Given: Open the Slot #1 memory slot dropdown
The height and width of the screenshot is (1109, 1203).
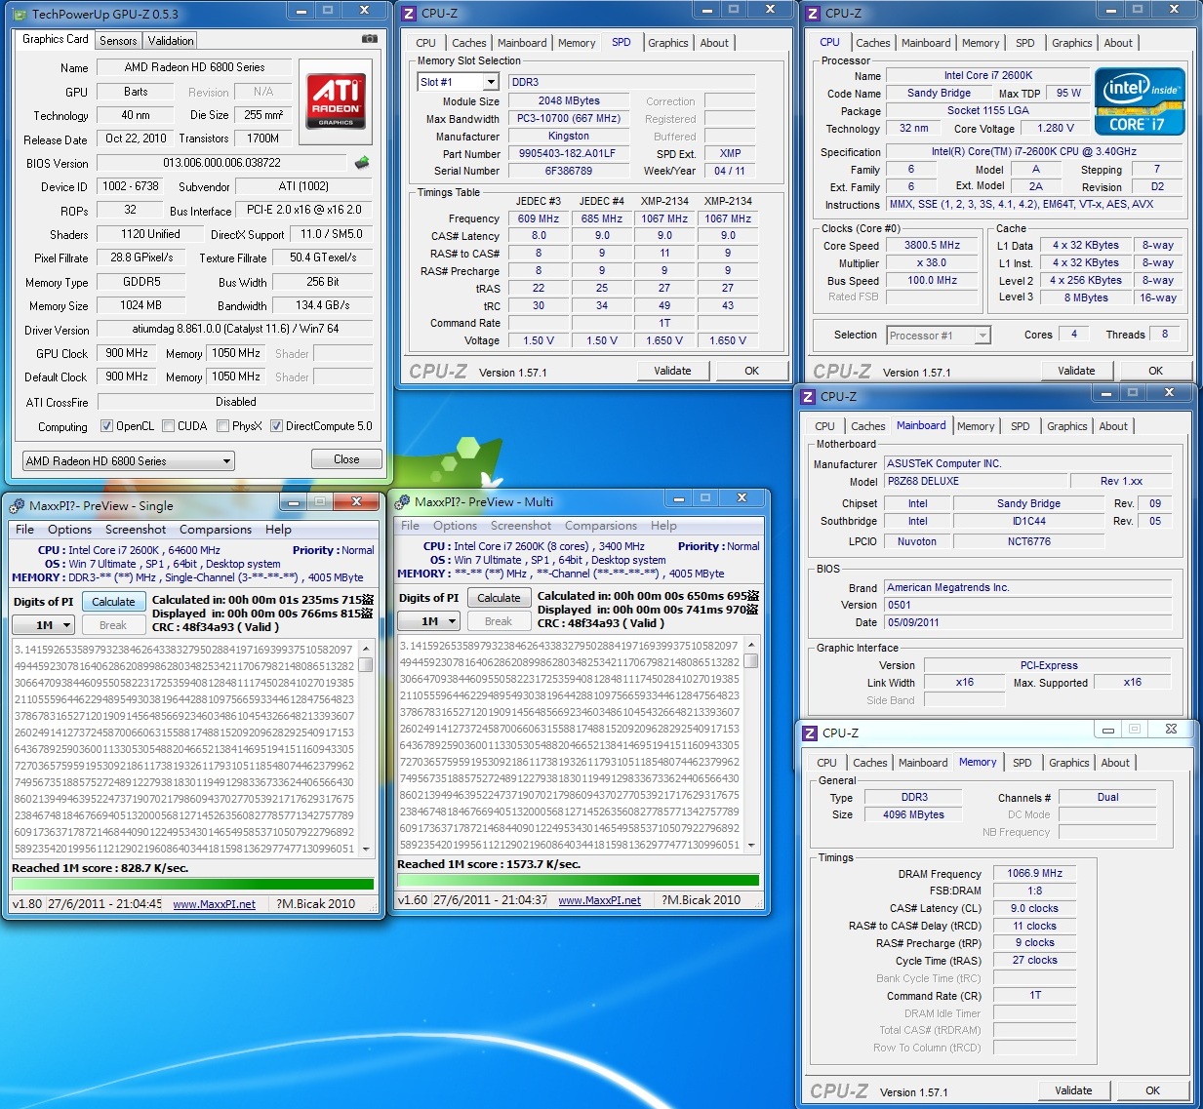Looking at the screenshot, I should 490,82.
